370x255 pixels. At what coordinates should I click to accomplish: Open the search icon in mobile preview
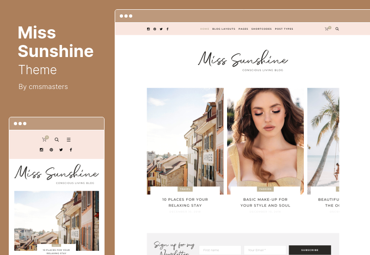pyautogui.click(x=56, y=140)
